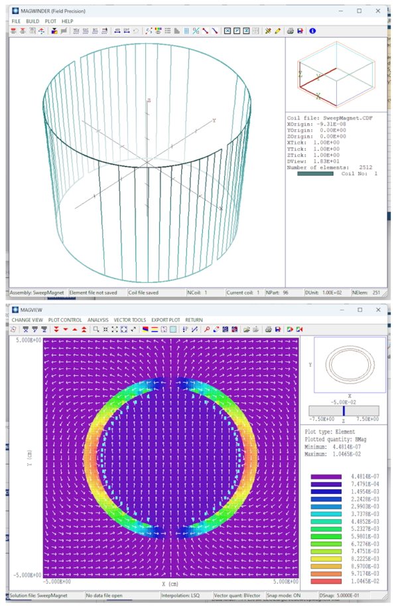This screenshot has width=398, height=610.
Task: Open the BUILD menu
Action: coord(33,22)
